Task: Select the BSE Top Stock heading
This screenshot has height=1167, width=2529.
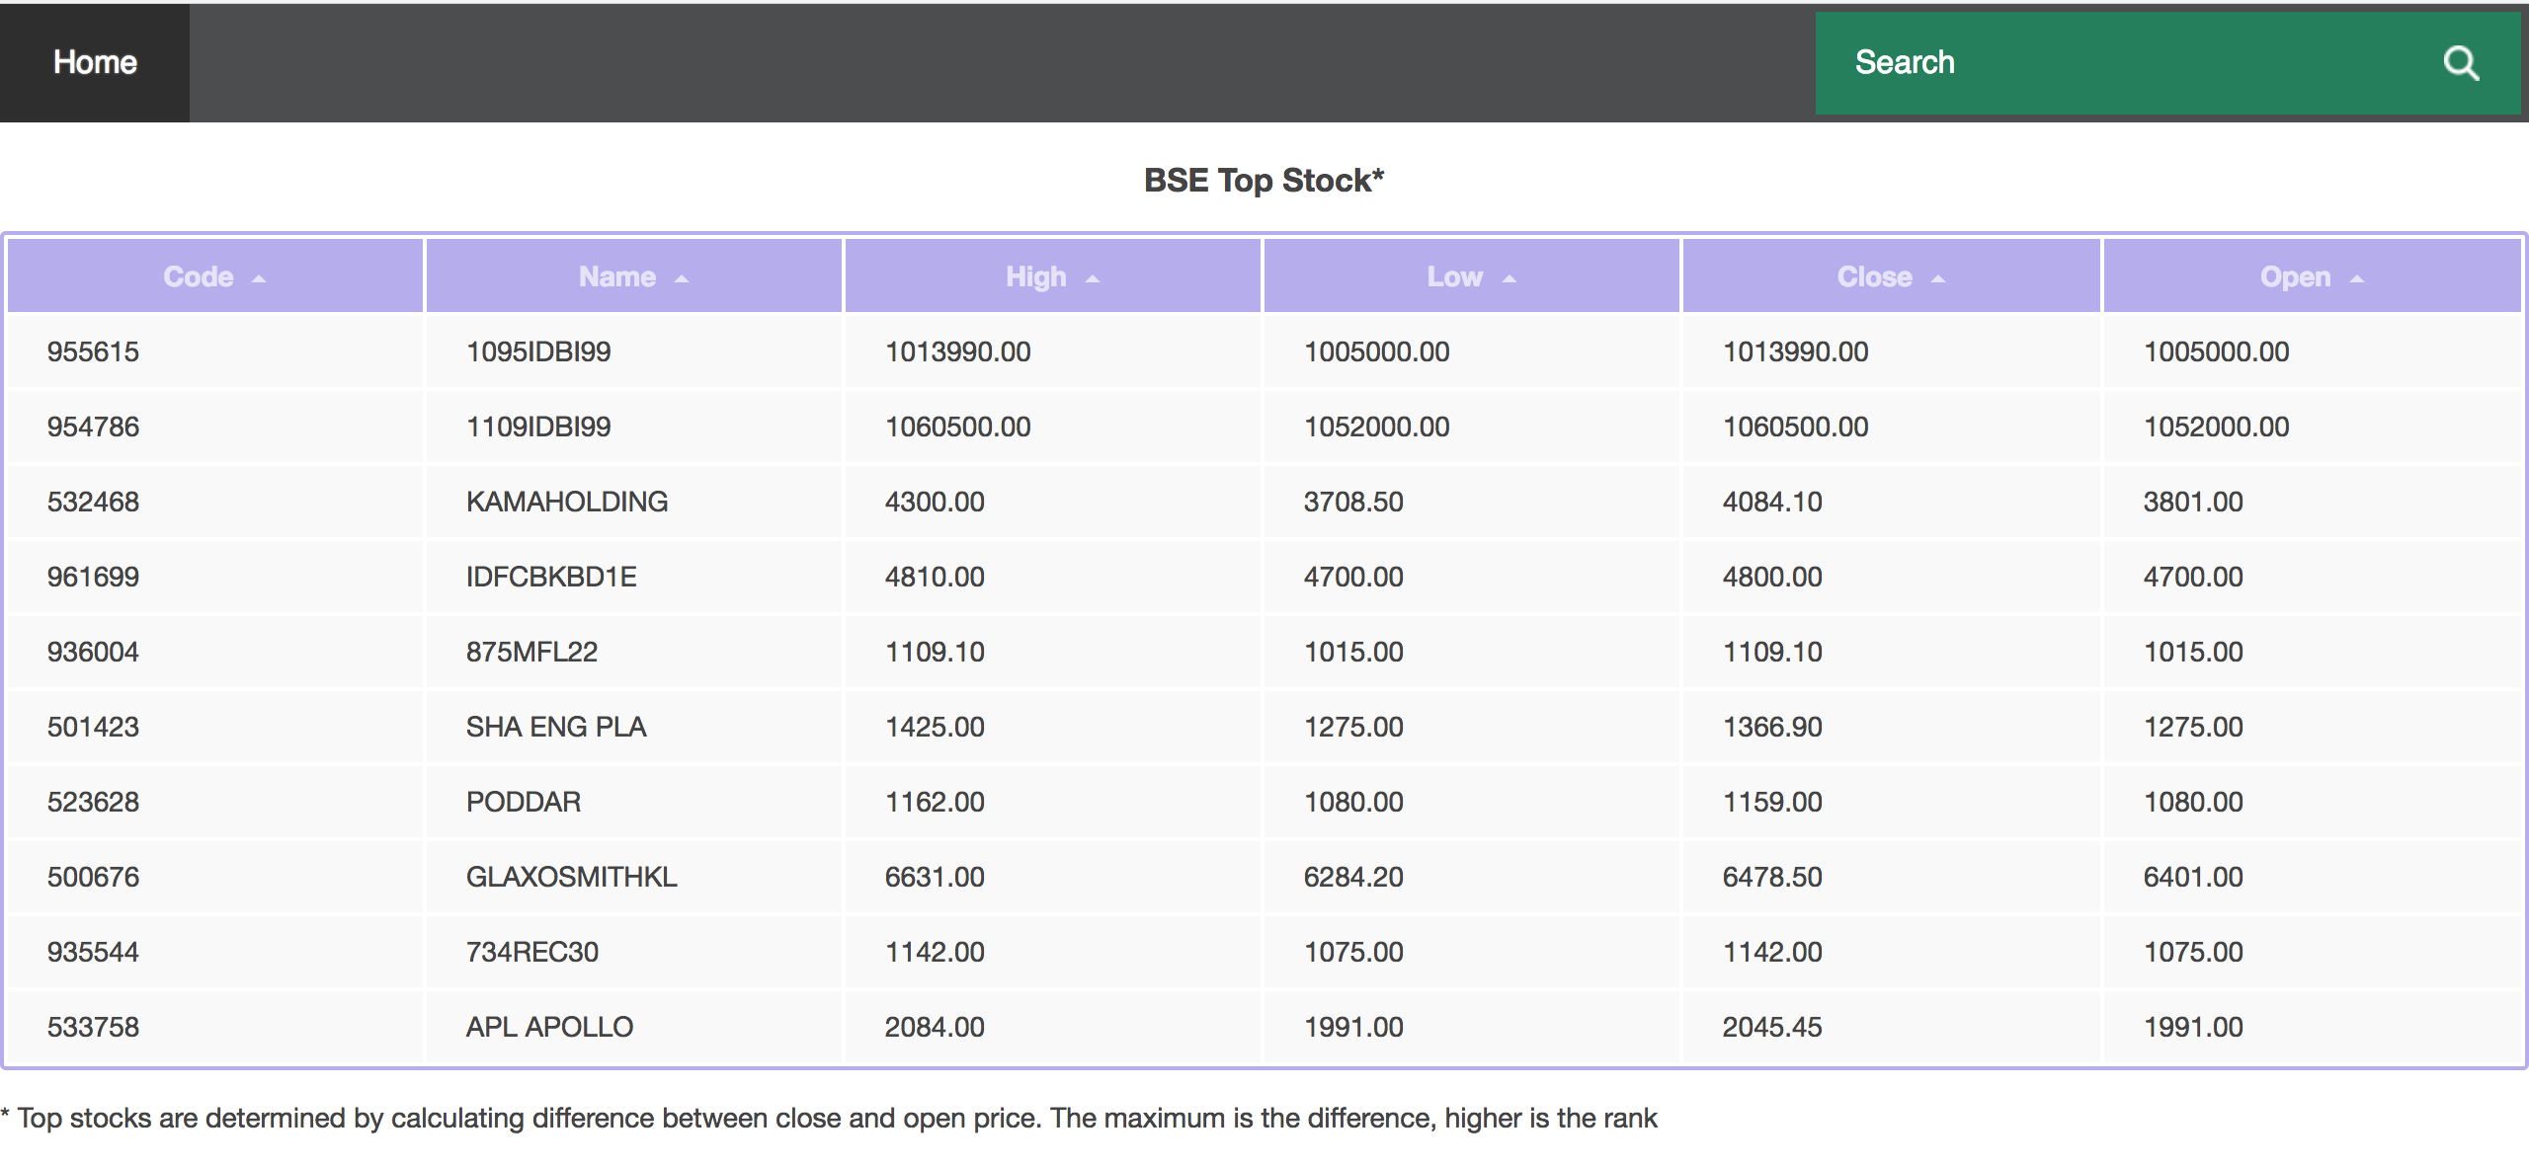Action: pyautogui.click(x=1264, y=181)
